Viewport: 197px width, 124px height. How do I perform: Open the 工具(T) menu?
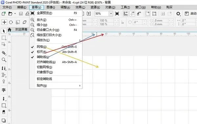(125, 7)
